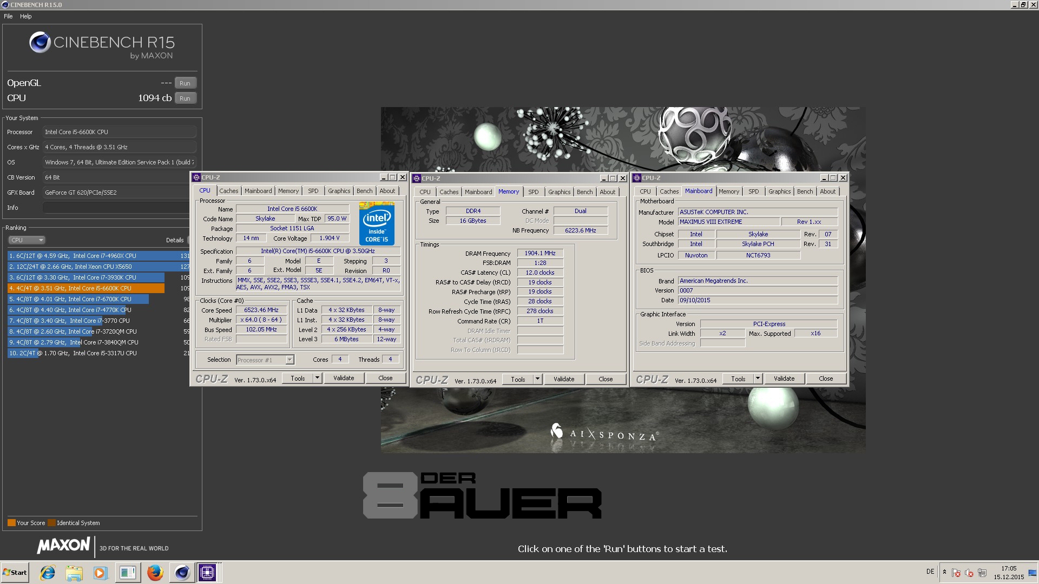This screenshot has width=1039, height=584.
Task: Switch to Cinebench via its taskbar icon
Action: point(182,572)
